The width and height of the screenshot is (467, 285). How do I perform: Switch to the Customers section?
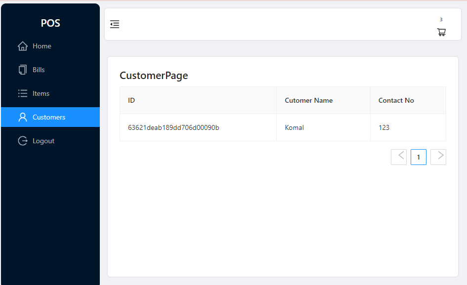(x=49, y=117)
